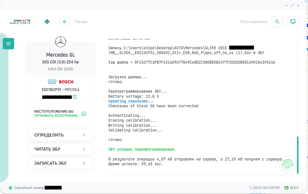The width and height of the screenshot is (308, 194).
Task: Click Validating calibration... log line
Action: point(135,130)
